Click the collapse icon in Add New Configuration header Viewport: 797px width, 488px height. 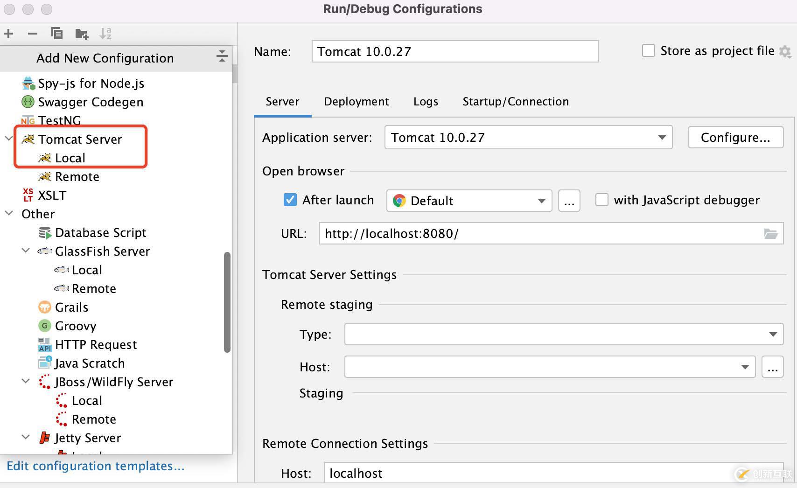click(222, 56)
